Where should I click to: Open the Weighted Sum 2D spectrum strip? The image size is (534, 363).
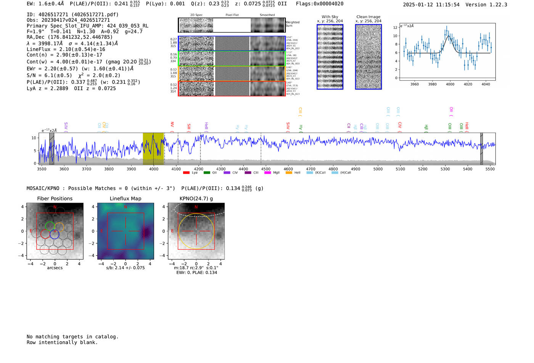[x=232, y=25]
